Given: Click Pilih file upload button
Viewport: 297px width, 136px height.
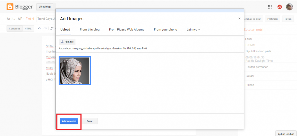Looking at the screenshot, I should pos(67,42).
